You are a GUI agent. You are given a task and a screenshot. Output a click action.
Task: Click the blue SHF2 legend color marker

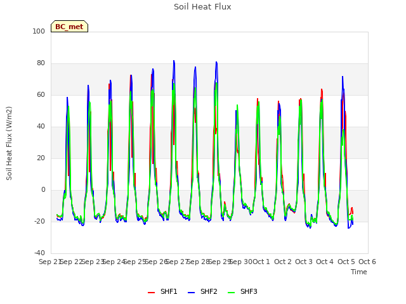coord(191,293)
